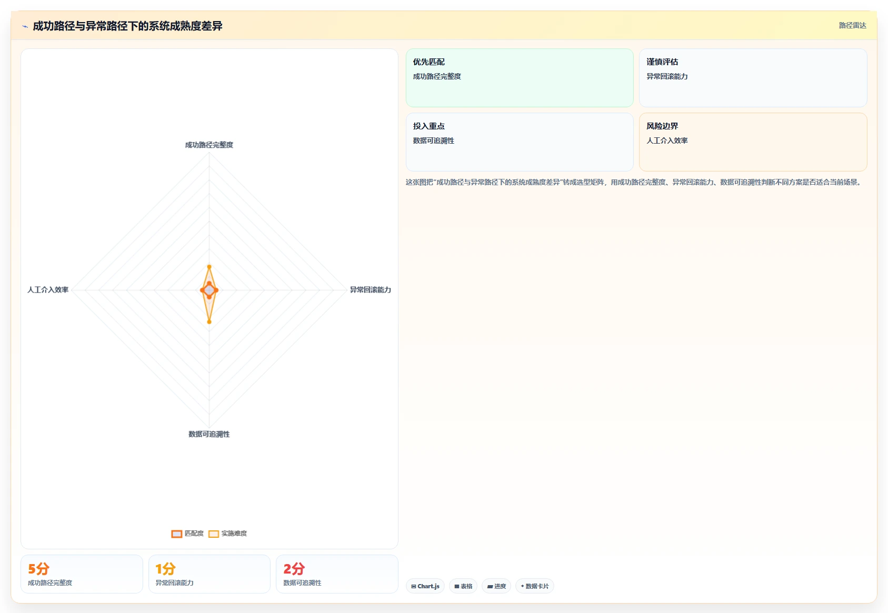Click the 进度 tag pill

pyautogui.click(x=496, y=586)
